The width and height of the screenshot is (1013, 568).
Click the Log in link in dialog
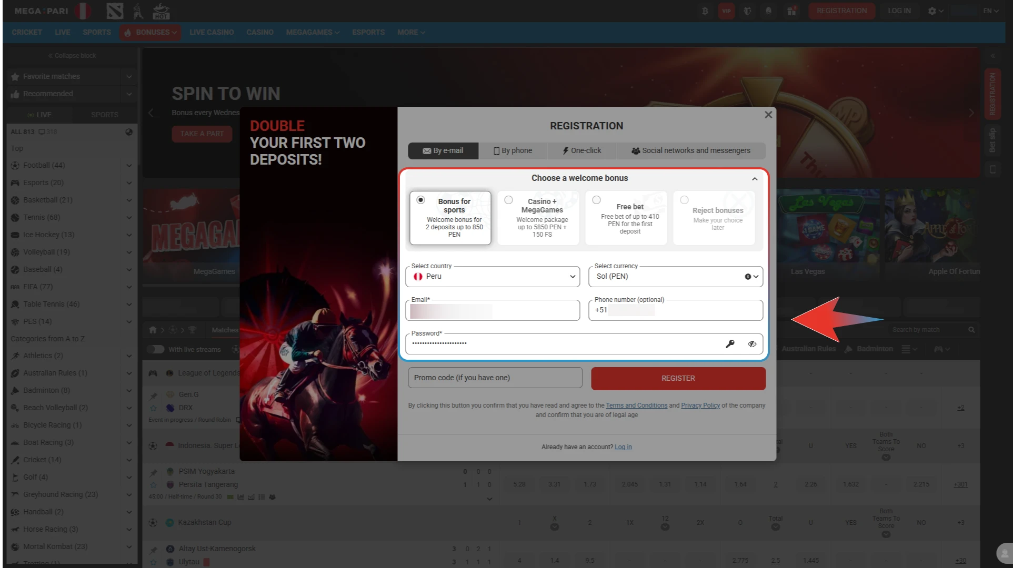pyautogui.click(x=623, y=448)
